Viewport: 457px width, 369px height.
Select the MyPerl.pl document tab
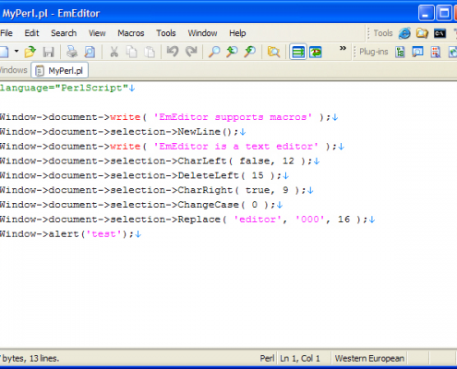[60, 70]
